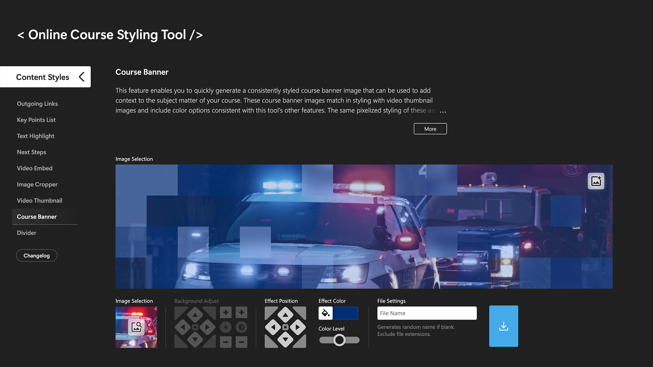Center effect position with middle square
This screenshot has height=367, width=653.
click(285, 327)
